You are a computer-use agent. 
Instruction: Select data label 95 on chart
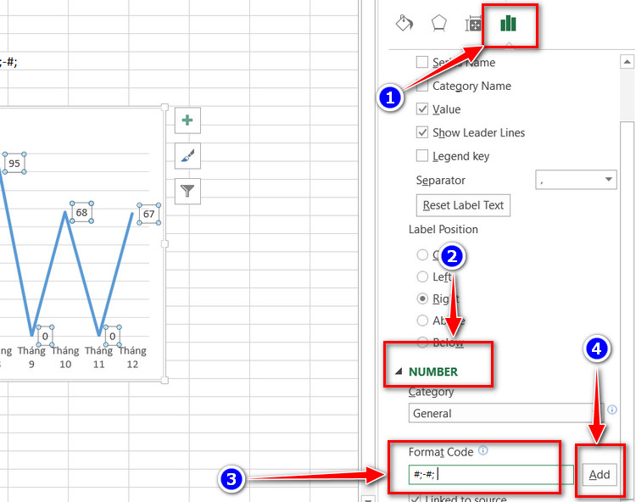pyautogui.click(x=14, y=164)
